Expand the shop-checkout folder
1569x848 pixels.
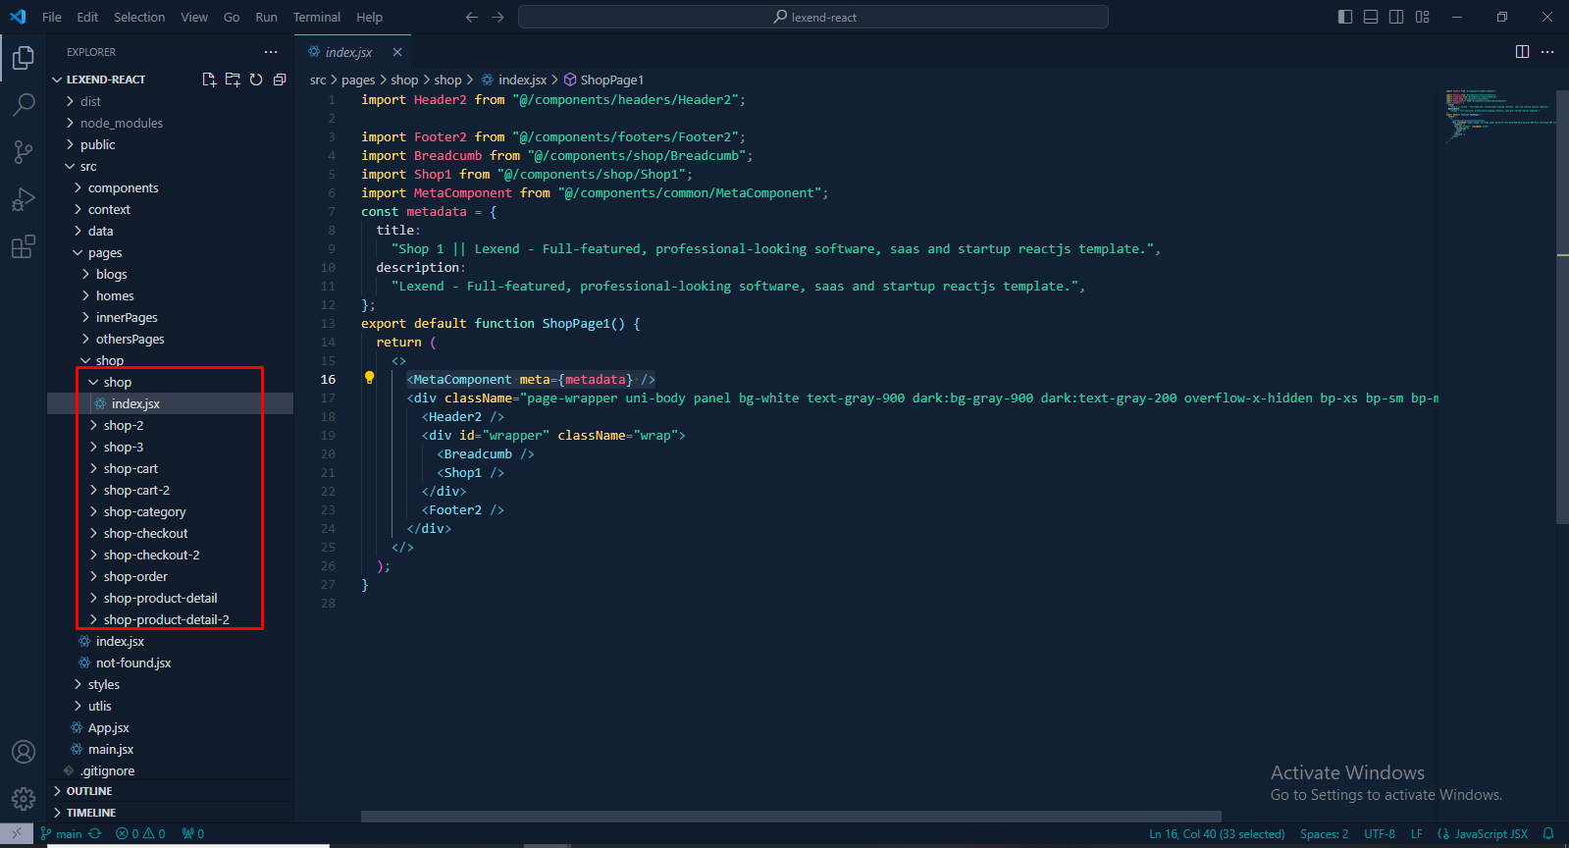145,533
